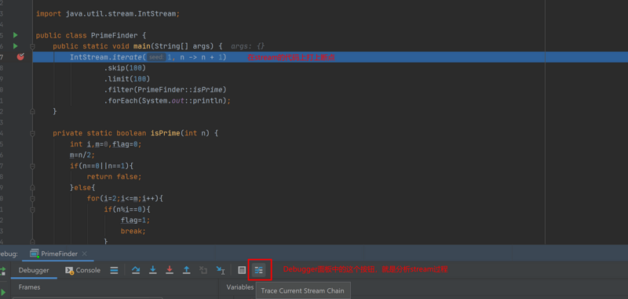
Task: Click the for loop header line
Action: click(125, 198)
